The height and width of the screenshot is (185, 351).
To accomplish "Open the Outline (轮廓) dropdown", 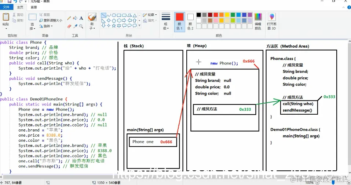I will tap(150, 15).
